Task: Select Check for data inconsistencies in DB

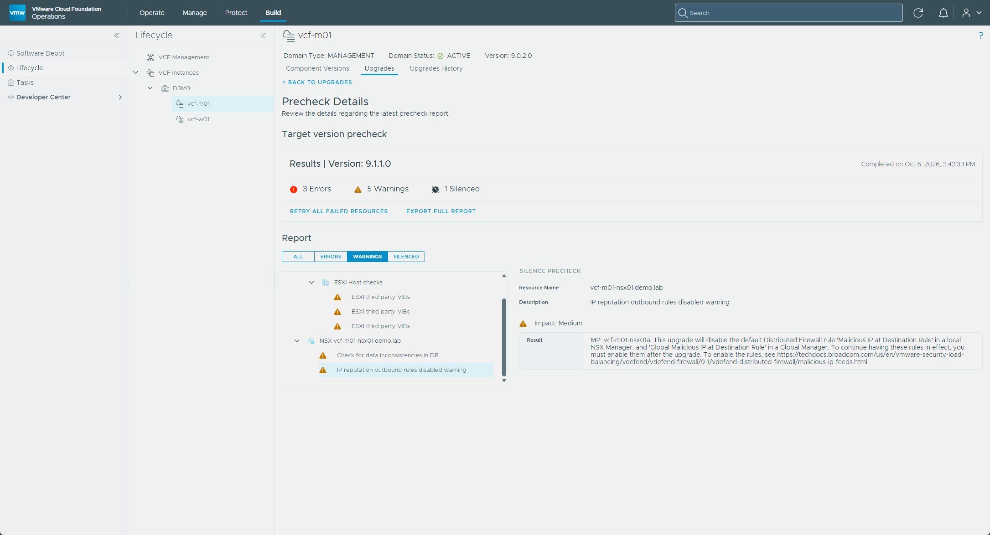Action: (x=388, y=355)
